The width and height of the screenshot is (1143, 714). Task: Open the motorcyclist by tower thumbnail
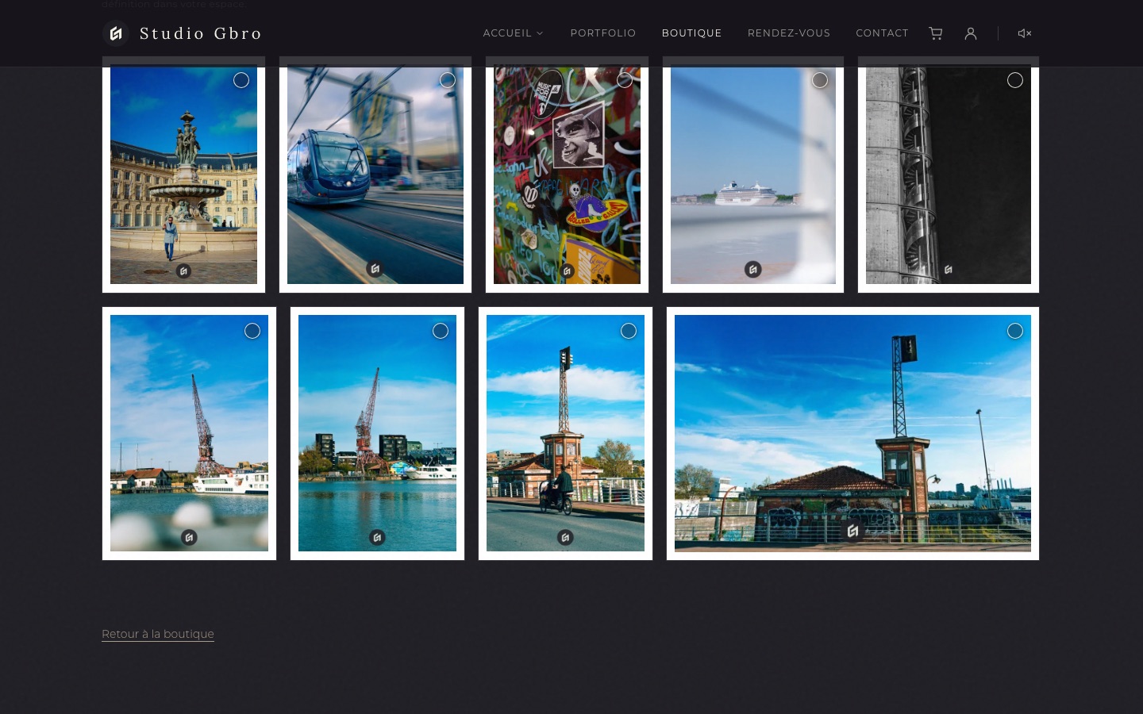coord(565,433)
